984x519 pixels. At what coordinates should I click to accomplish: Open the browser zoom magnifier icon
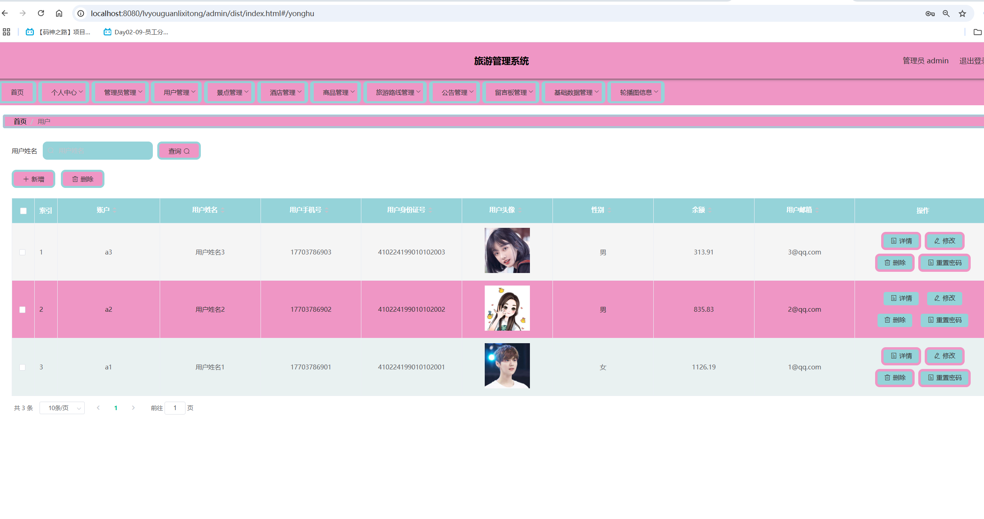tap(946, 13)
